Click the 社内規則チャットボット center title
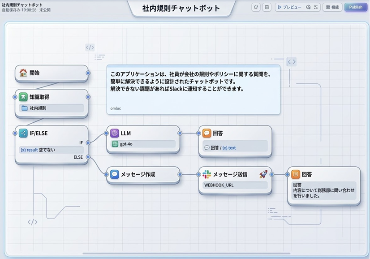This screenshot has height=259, width=370. click(x=181, y=8)
